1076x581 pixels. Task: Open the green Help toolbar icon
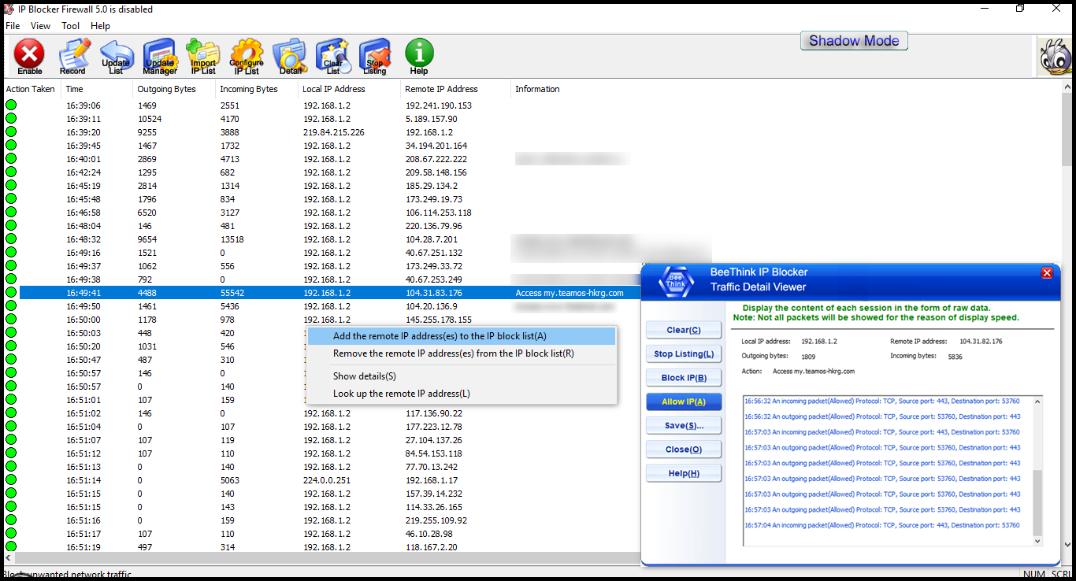tap(419, 56)
